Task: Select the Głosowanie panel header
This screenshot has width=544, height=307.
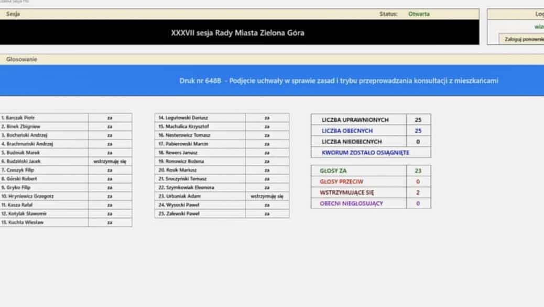Action: (22, 60)
